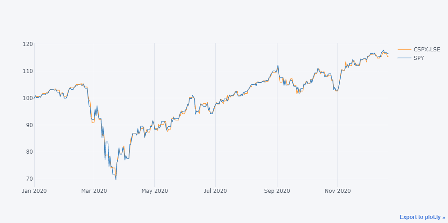Click the 70 y-axis tick label

point(28,179)
